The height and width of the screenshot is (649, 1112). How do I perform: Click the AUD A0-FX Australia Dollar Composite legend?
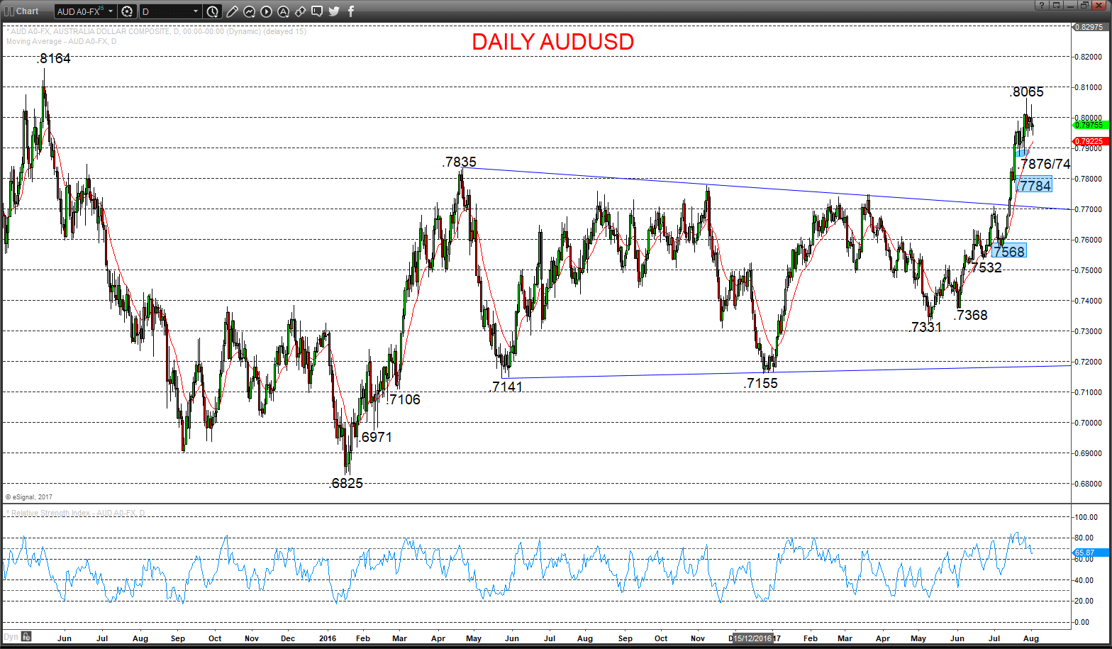coord(156,31)
